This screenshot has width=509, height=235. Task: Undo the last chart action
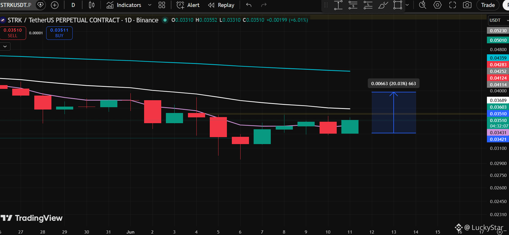pyautogui.click(x=249, y=5)
